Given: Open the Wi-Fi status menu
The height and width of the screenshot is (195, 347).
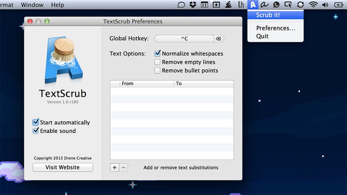Looking at the screenshot, I should tap(313, 5).
